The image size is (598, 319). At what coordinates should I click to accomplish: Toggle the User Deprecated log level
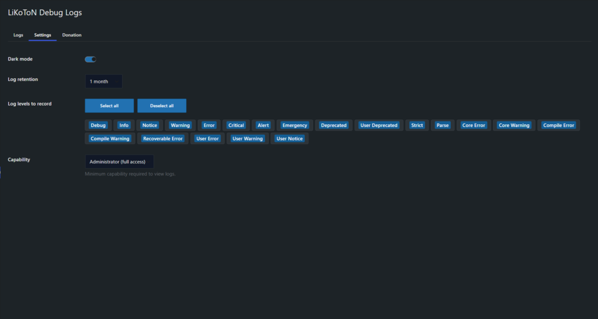(x=378, y=125)
